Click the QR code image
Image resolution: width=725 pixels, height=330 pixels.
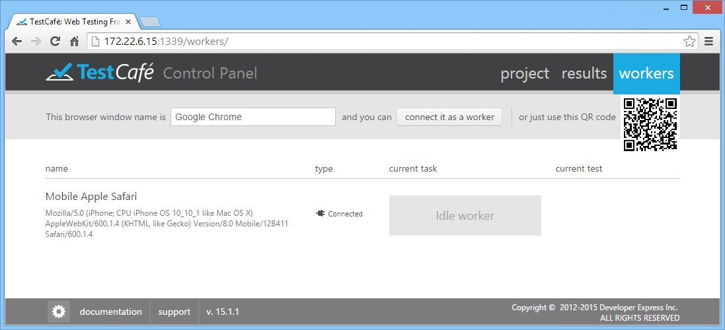pyautogui.click(x=650, y=124)
